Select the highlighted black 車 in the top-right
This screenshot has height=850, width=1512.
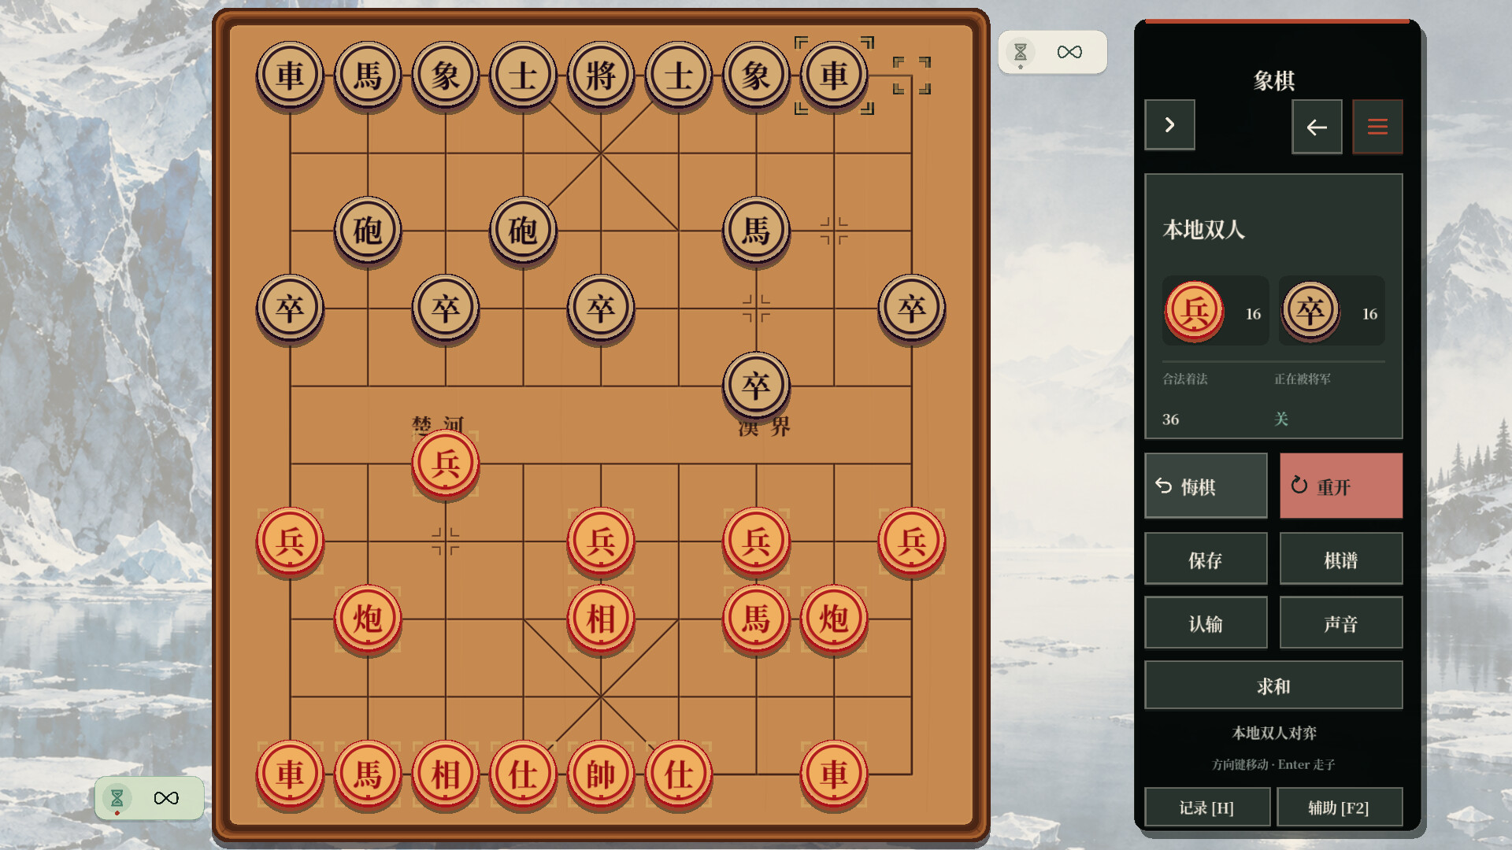[x=834, y=76]
